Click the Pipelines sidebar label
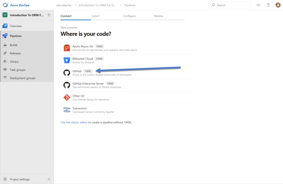This screenshot has width=283, height=184. click(16, 36)
